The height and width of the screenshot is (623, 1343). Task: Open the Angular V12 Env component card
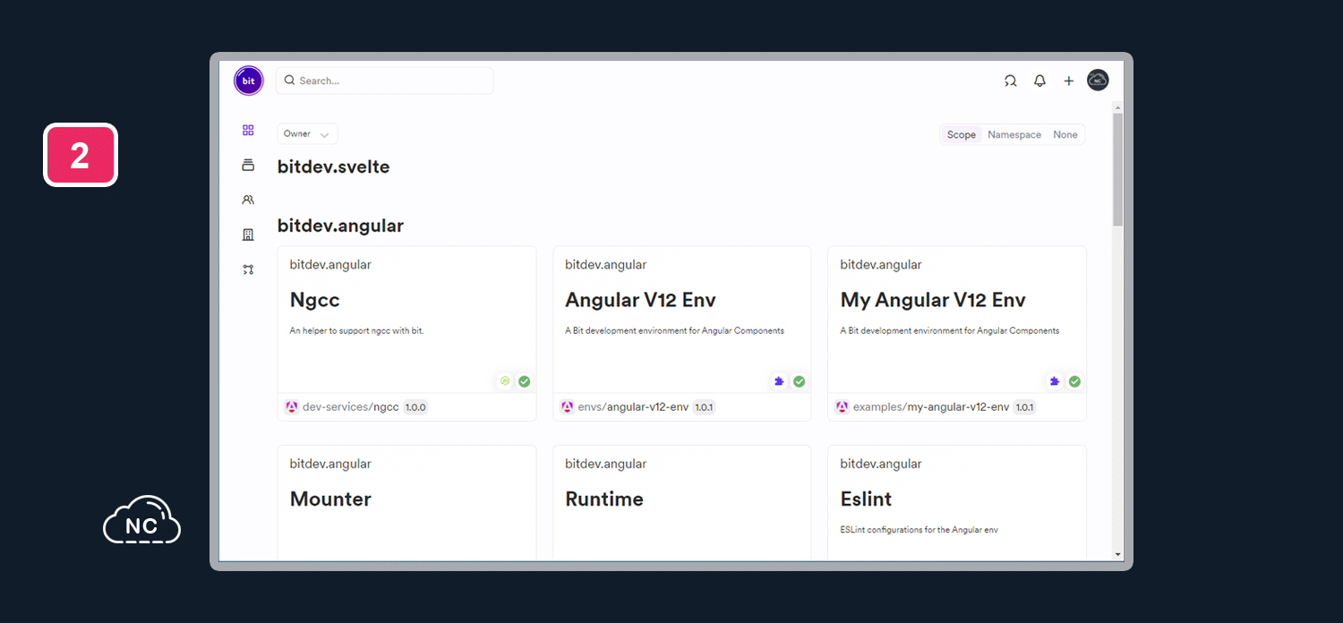[x=682, y=333]
